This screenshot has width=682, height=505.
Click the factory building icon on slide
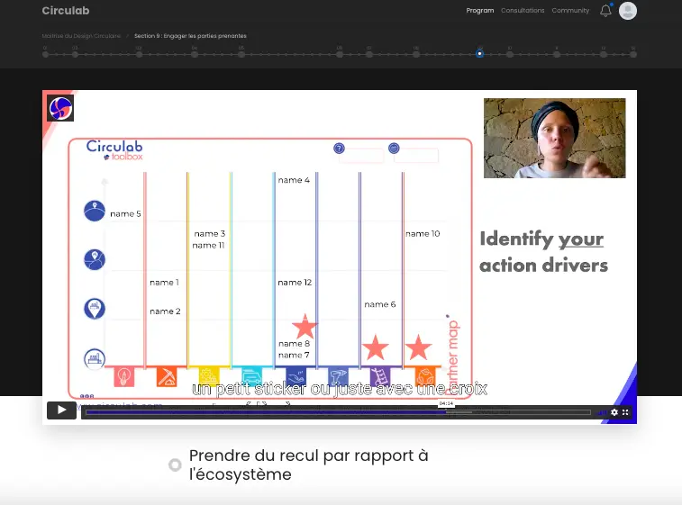click(95, 359)
